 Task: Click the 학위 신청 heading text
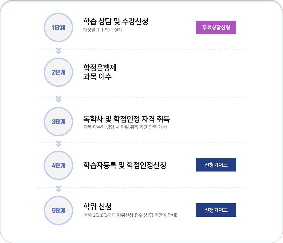pyautogui.click(x=97, y=206)
